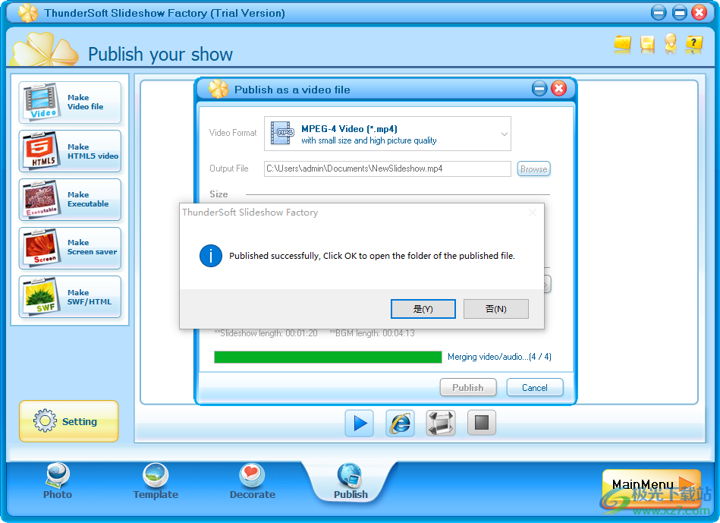Stop the slideshow preview
The width and height of the screenshot is (720, 523).
tap(482, 422)
